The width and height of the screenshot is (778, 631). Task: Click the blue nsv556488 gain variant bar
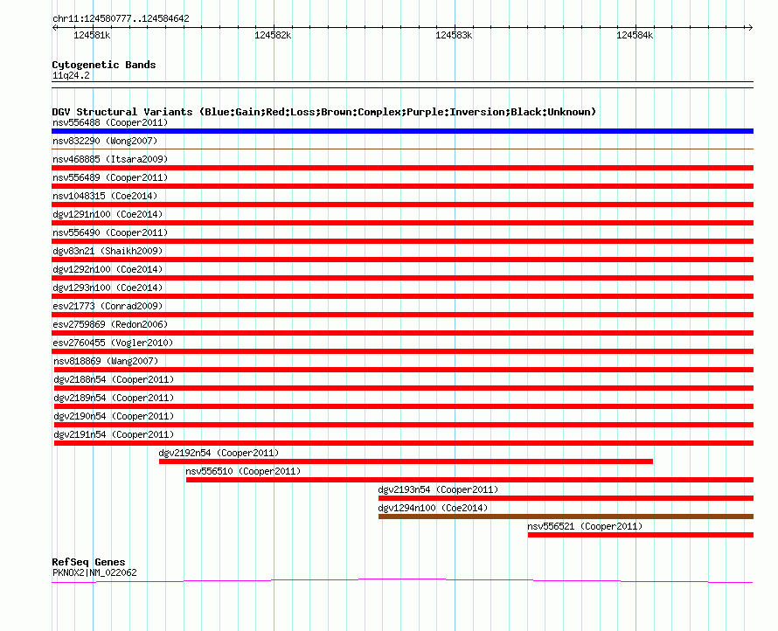(402, 131)
